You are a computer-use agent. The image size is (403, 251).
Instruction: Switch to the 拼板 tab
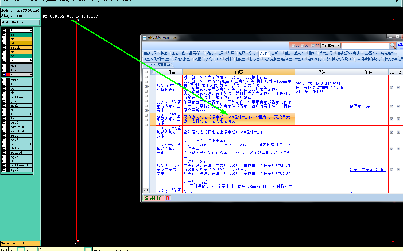click(x=312, y=53)
